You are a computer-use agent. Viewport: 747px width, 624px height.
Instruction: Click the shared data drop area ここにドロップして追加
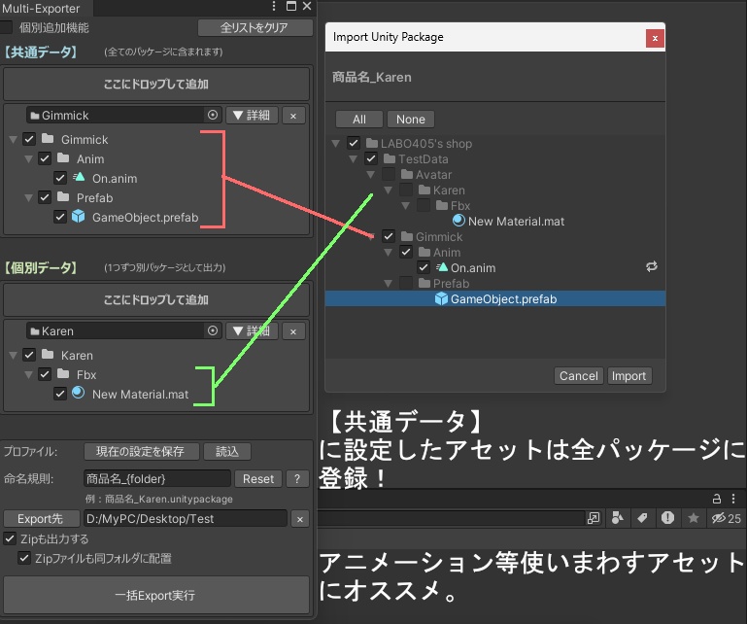click(156, 85)
